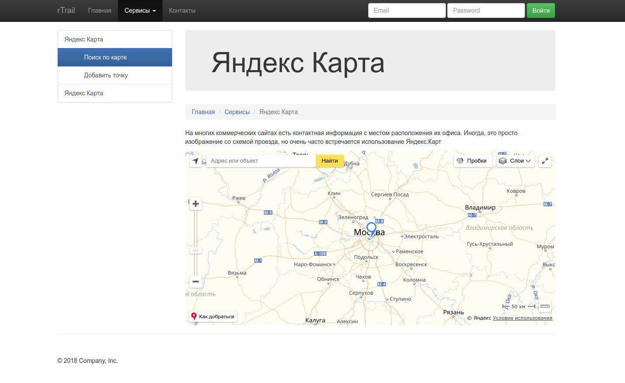Zoom in the map with plus button

click(x=196, y=204)
